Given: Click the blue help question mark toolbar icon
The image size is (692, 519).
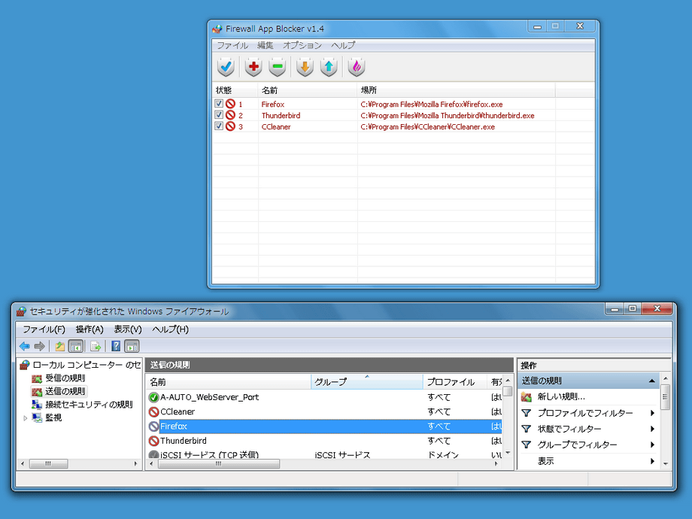Looking at the screenshot, I should point(116,347).
